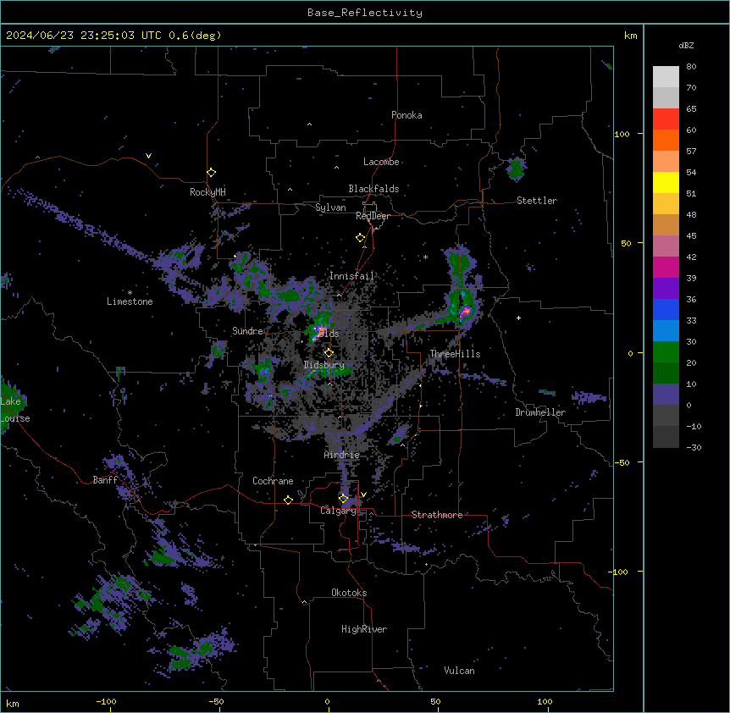Click the yellow v marker east of Calgary
Screen dimensions: 730x713
363,495
